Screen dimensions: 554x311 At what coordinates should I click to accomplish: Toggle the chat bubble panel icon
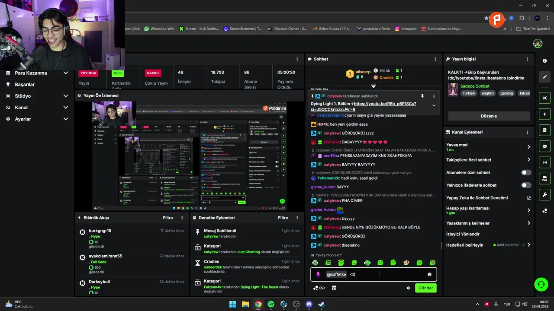pos(544,146)
